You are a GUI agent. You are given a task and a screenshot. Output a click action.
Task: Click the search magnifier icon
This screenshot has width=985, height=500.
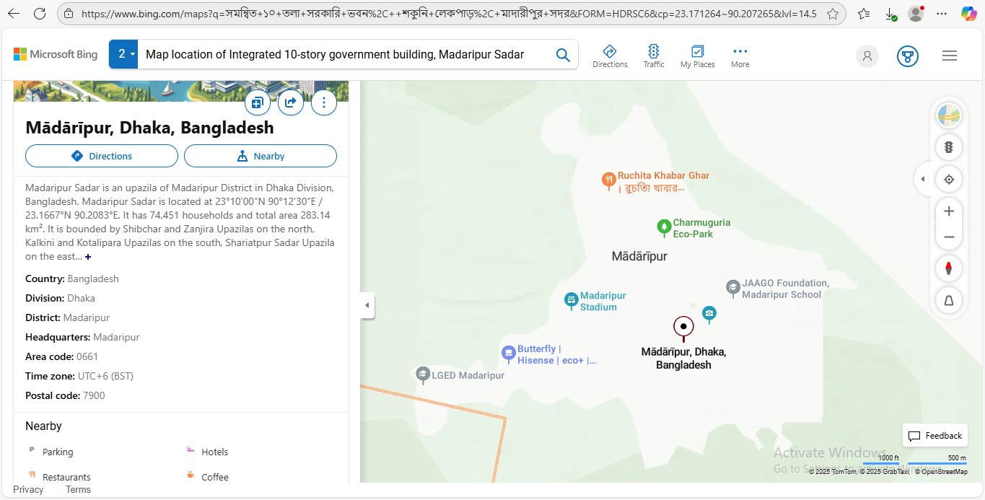coord(563,55)
